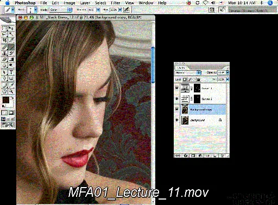The image size is (278, 205).
Task: Select the Eraser tool
Action: (x=4, y=59)
